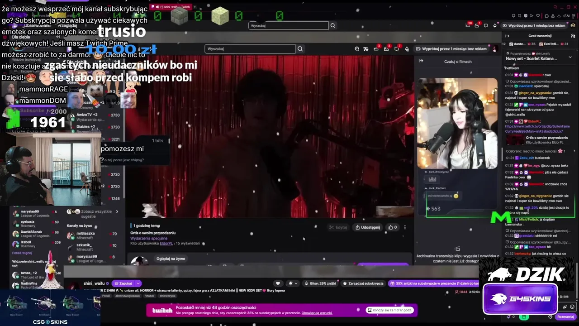
Task: Select the Polski tag
Action: (106, 296)
